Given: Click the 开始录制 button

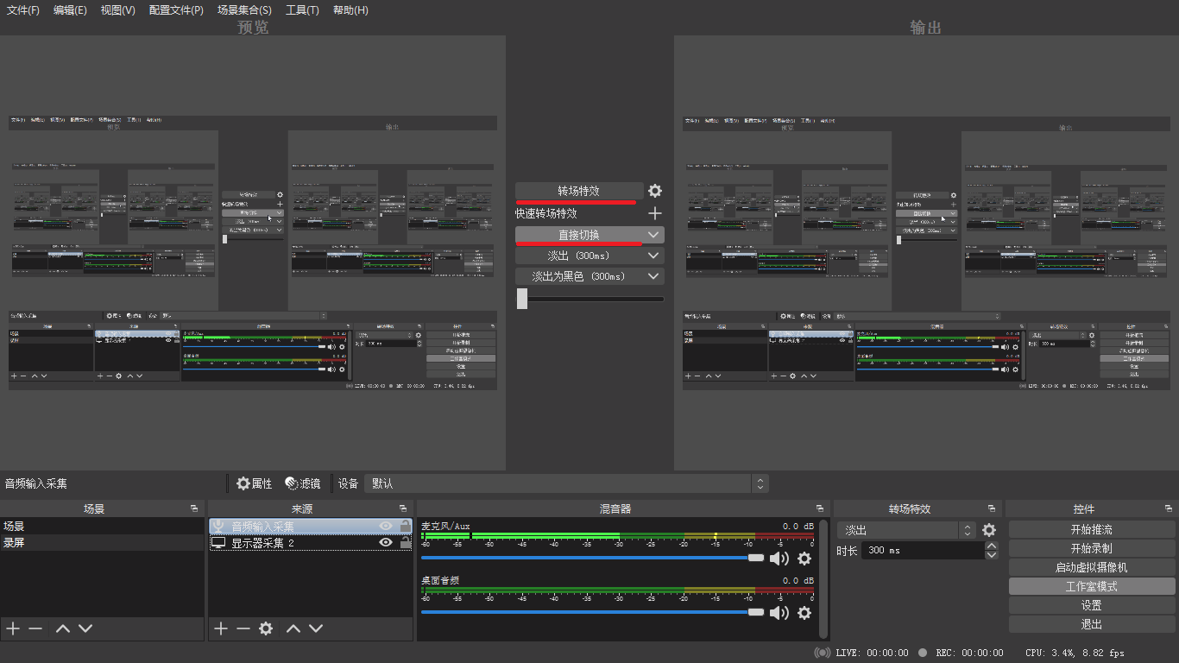Looking at the screenshot, I should point(1091,548).
